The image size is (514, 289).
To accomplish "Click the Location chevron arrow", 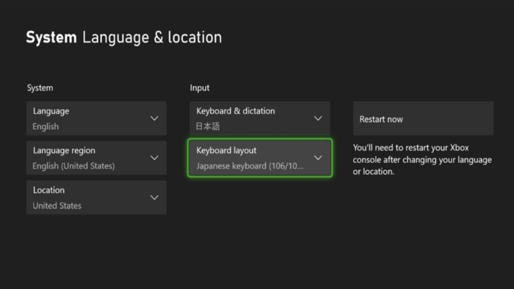I will 155,197.
